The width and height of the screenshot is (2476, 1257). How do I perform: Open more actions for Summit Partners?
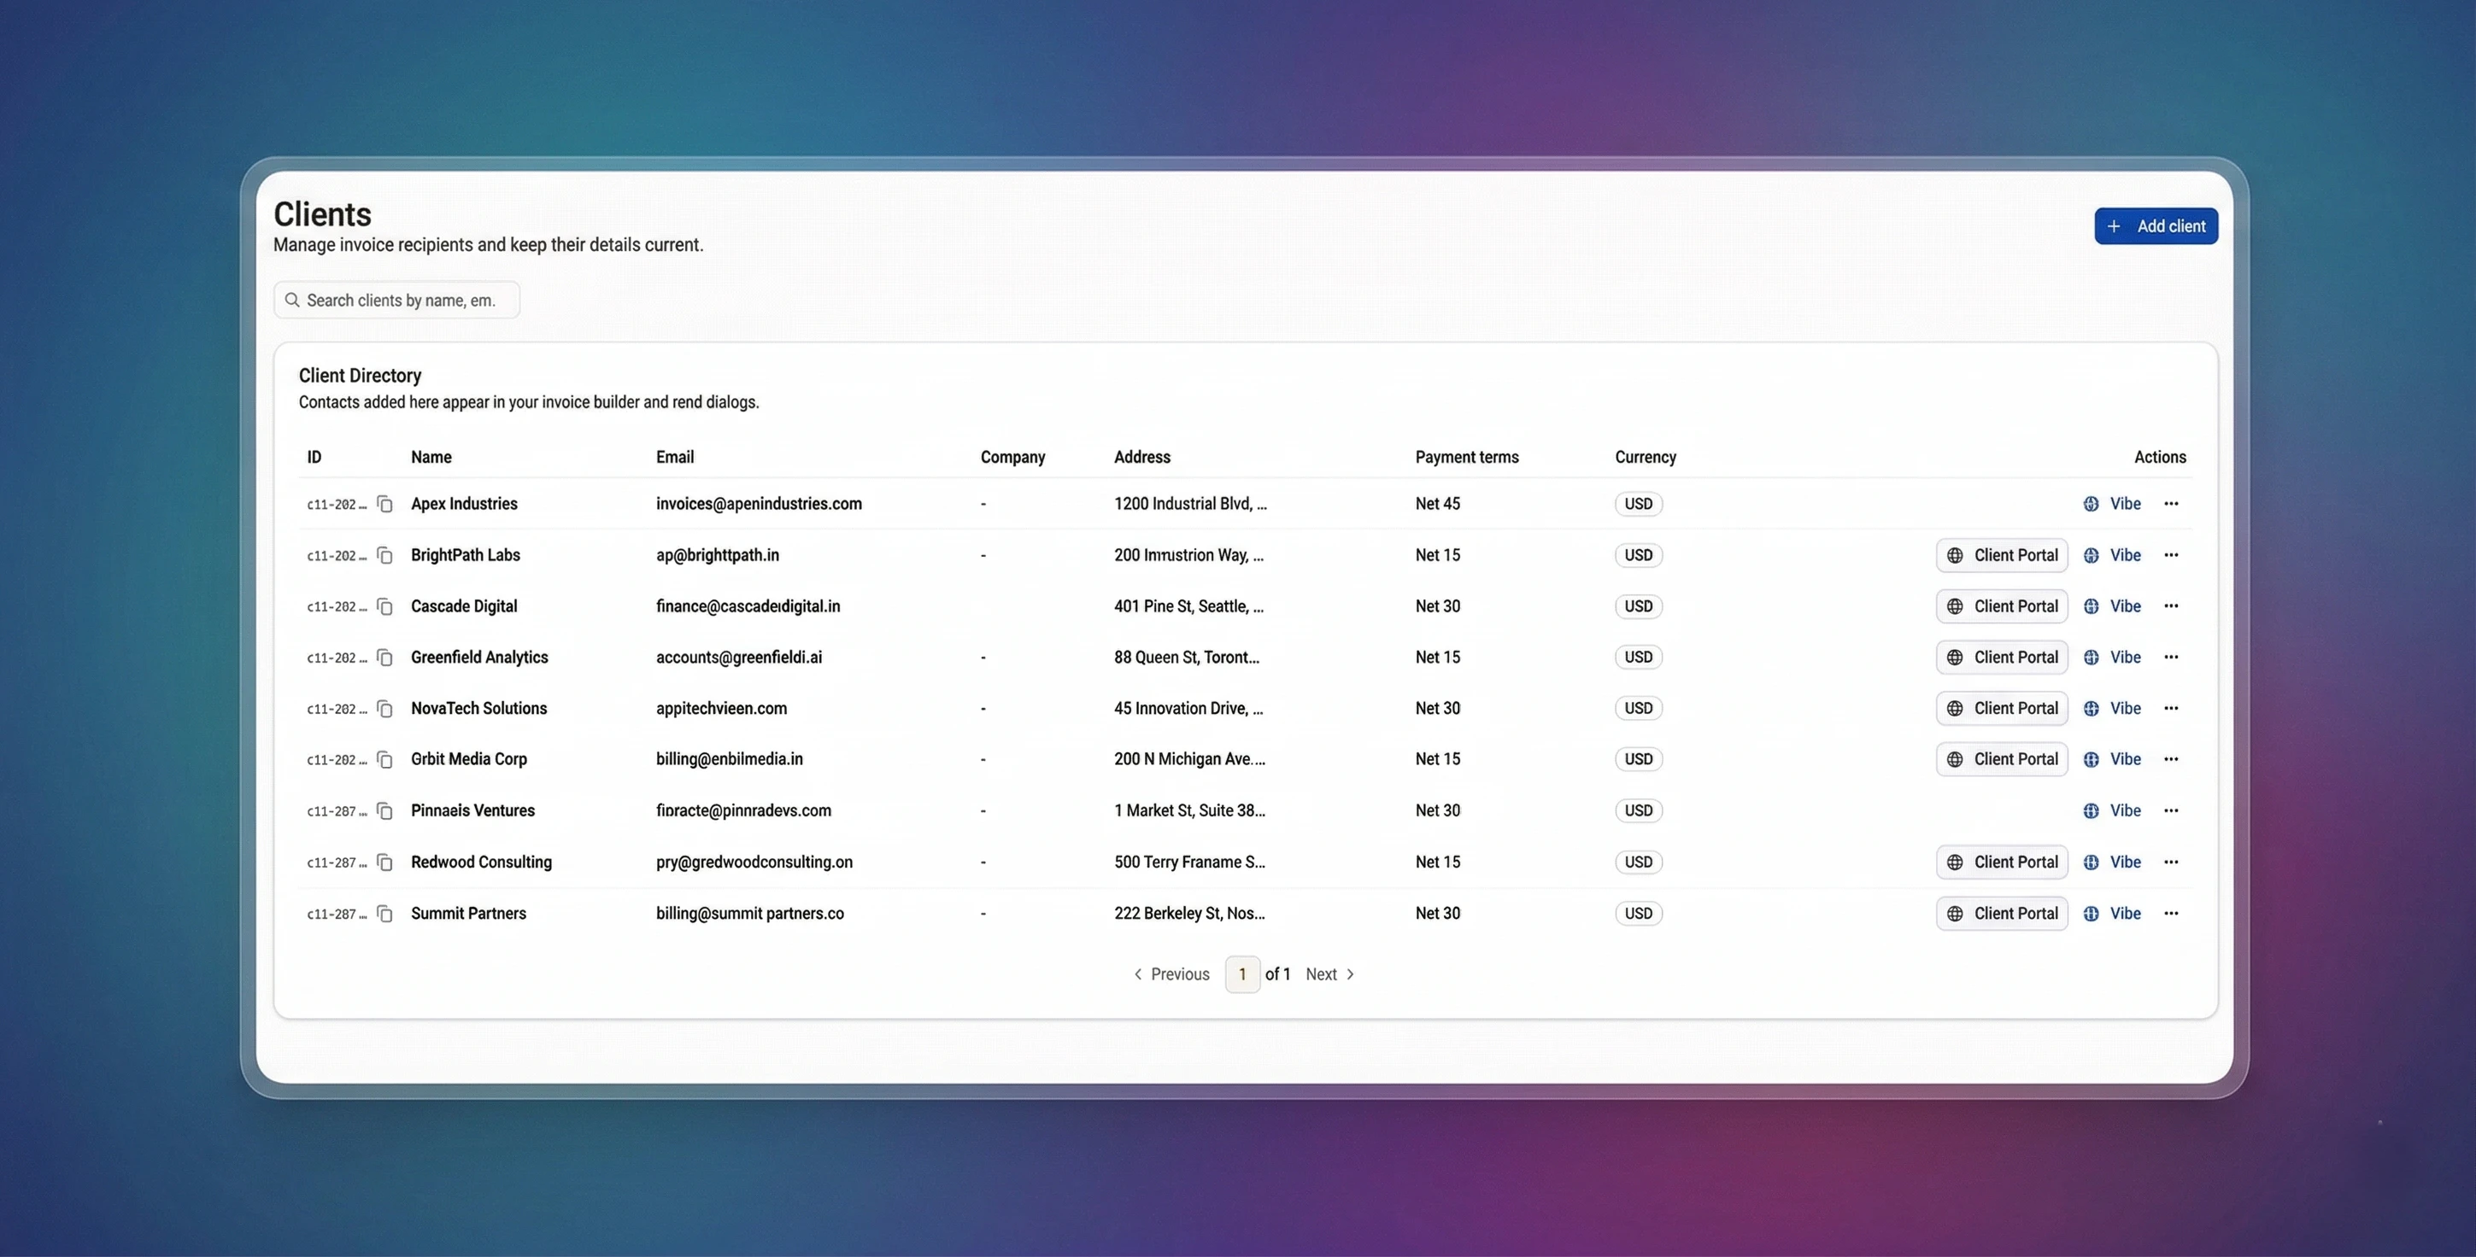2170,914
